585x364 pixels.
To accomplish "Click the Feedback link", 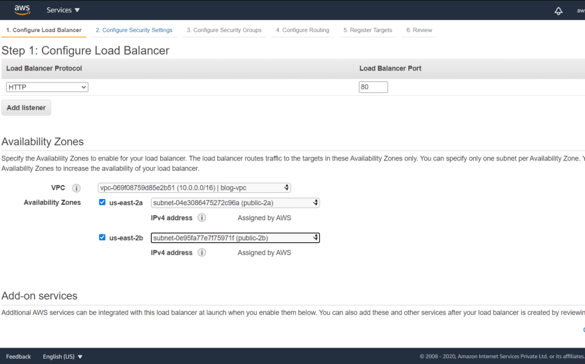I will (x=19, y=357).
